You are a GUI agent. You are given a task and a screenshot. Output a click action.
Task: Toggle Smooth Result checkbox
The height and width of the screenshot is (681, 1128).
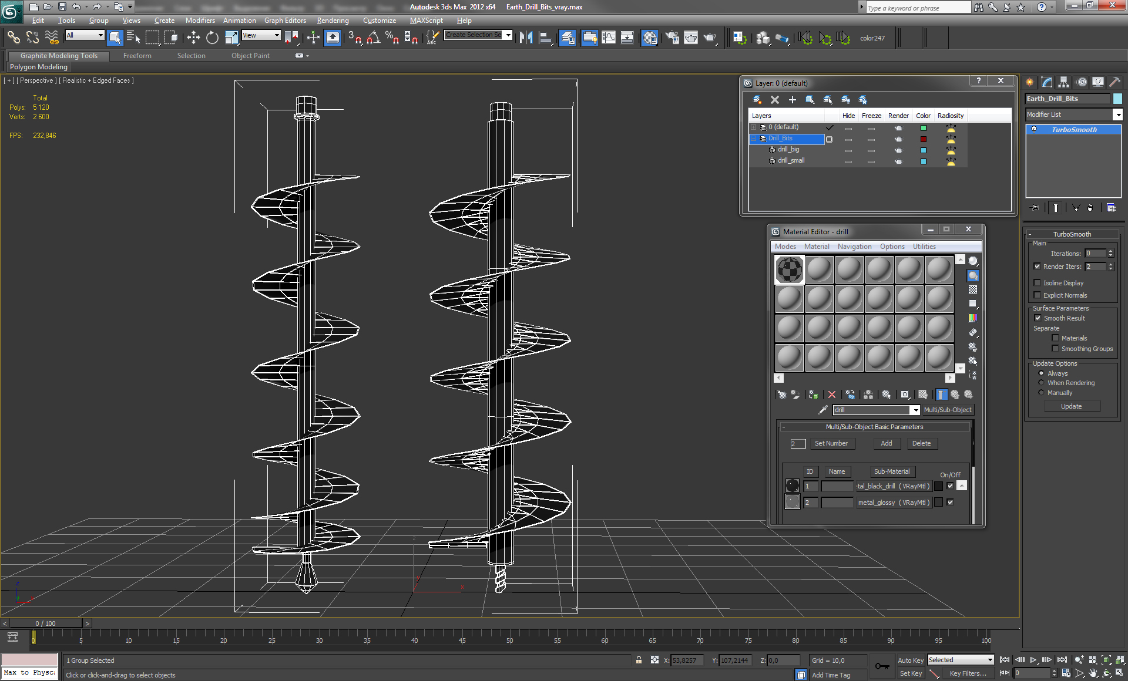coord(1038,318)
